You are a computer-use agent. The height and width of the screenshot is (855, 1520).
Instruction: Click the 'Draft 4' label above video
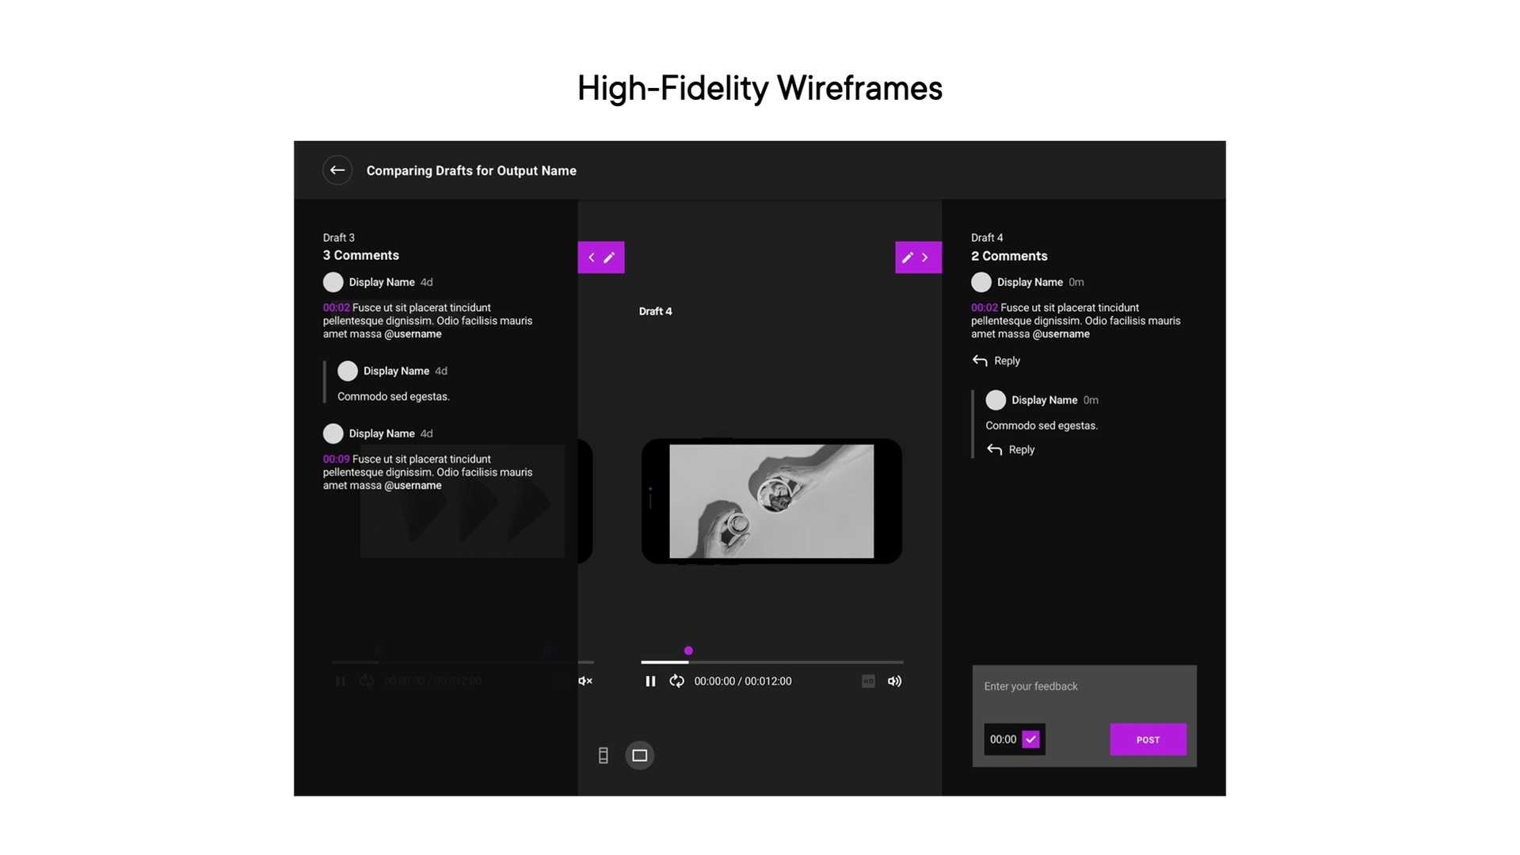pyautogui.click(x=656, y=312)
